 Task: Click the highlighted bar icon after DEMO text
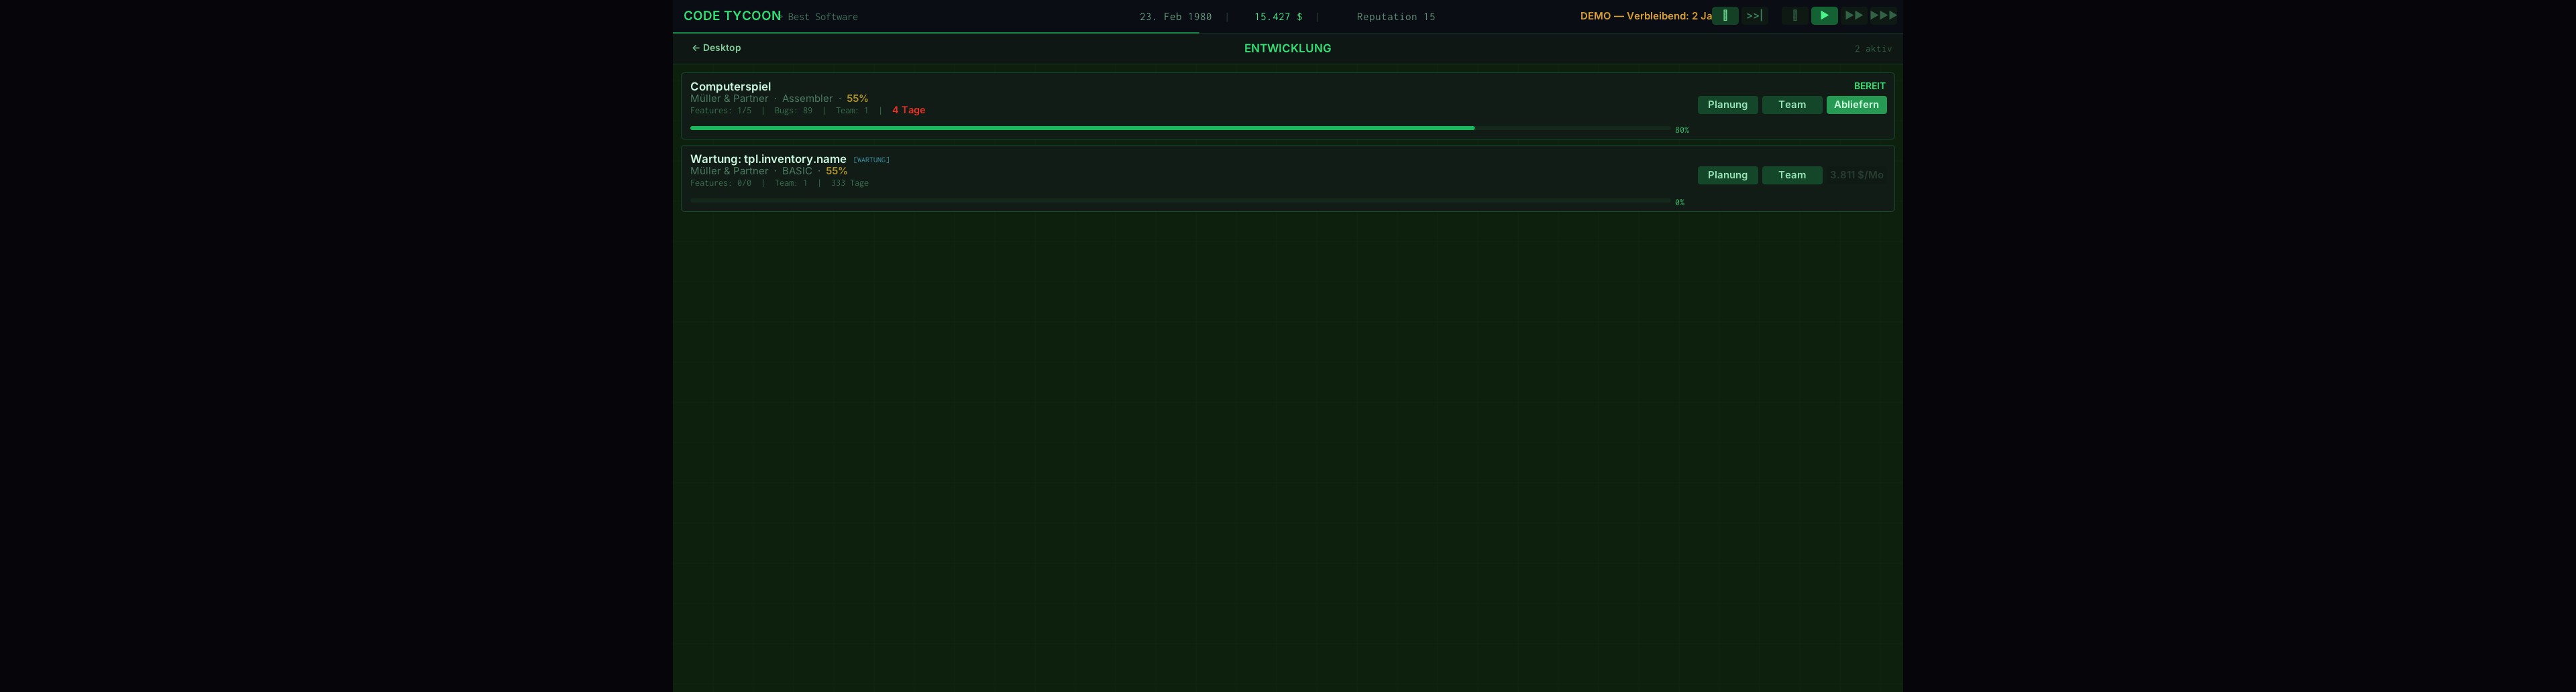(x=1725, y=16)
